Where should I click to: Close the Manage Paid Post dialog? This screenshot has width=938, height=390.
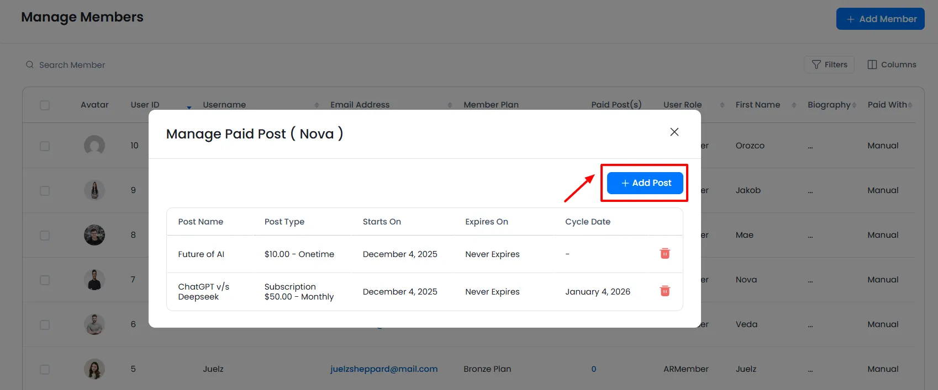point(674,132)
